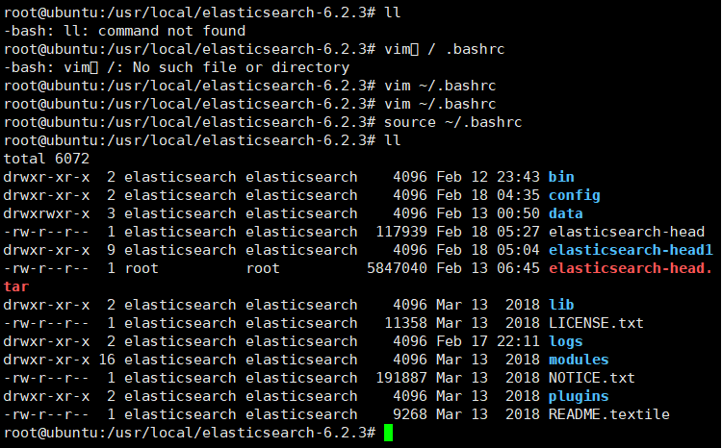The height and width of the screenshot is (448, 722).
Task: Click link count 16 on modules row
Action: click(x=107, y=360)
